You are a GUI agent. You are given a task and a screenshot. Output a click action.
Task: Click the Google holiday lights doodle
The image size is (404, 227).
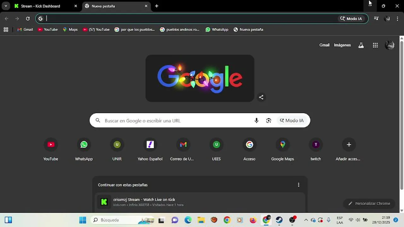coord(200,78)
